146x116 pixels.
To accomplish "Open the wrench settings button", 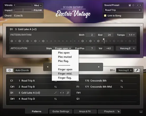I will coord(137,70).
